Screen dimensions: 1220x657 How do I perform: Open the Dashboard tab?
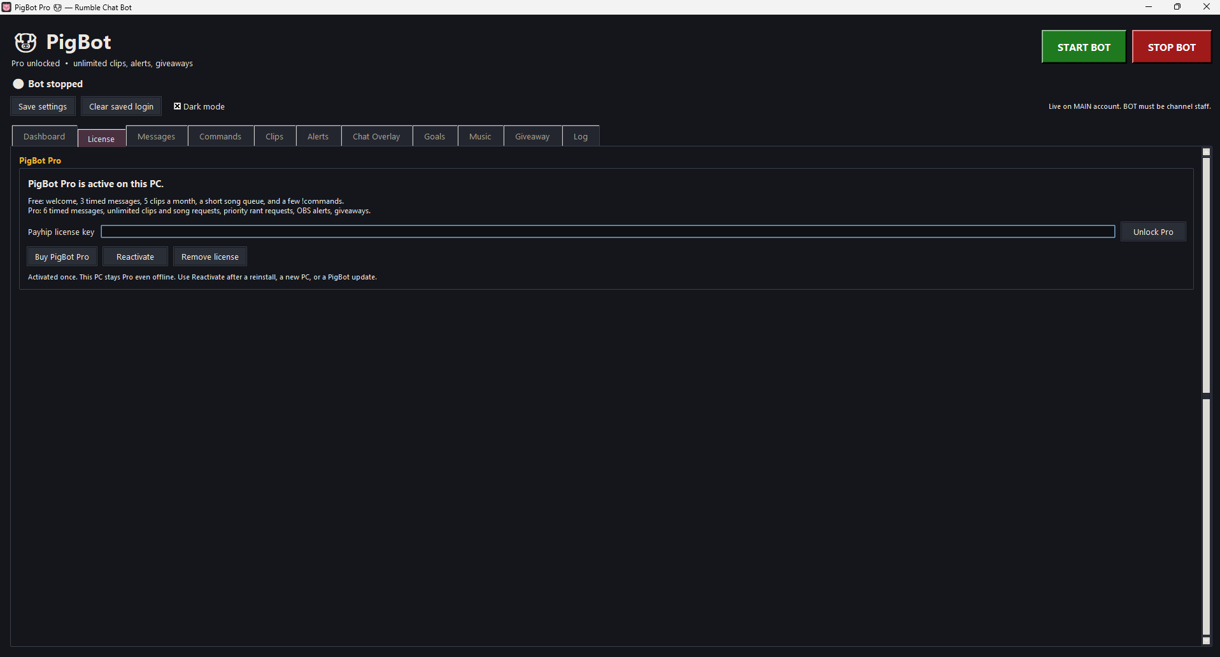pos(45,136)
